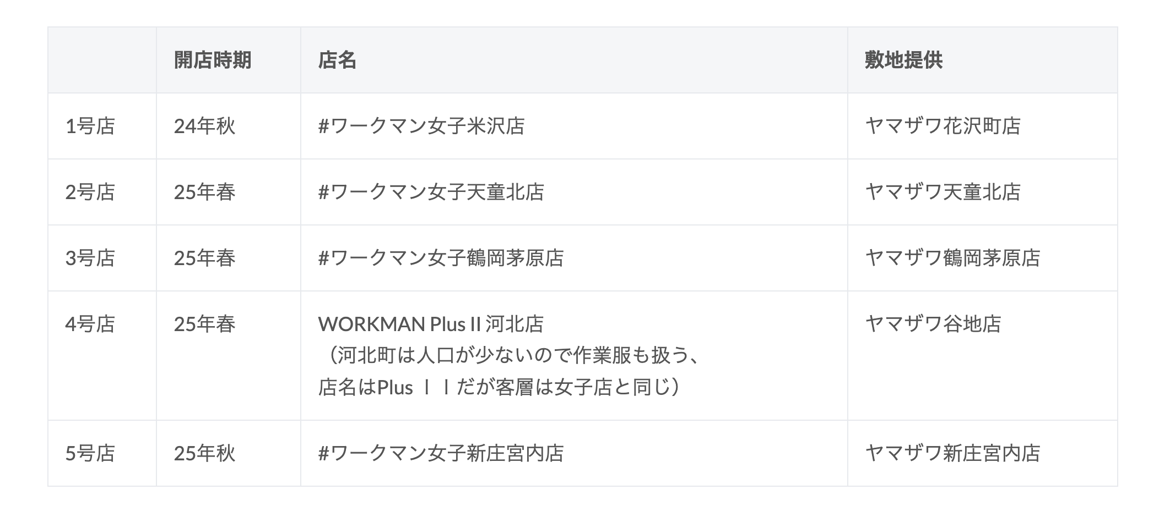1159x528 pixels.
Task: Click the 25年秋 opening date cell
Action: tap(204, 453)
